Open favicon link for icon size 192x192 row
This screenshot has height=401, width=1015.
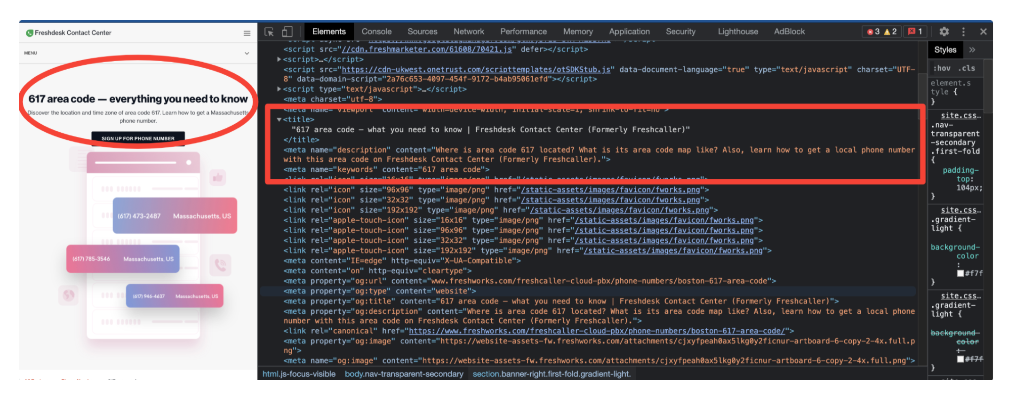[620, 210]
